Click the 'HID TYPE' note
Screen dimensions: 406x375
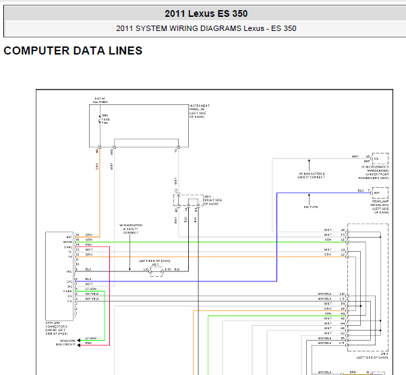pos(311,207)
